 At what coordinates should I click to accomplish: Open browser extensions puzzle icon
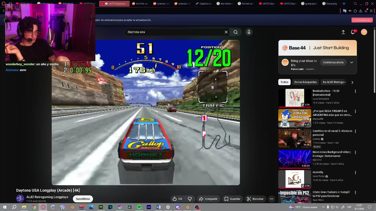tap(355, 11)
